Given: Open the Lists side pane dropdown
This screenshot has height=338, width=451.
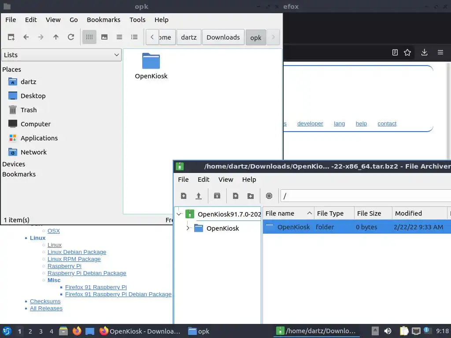Looking at the screenshot, I should (62, 55).
